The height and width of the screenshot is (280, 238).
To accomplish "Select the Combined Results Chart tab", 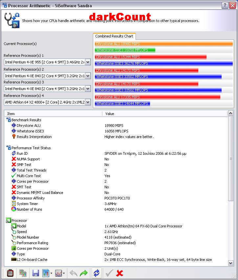I will [x=114, y=36].
